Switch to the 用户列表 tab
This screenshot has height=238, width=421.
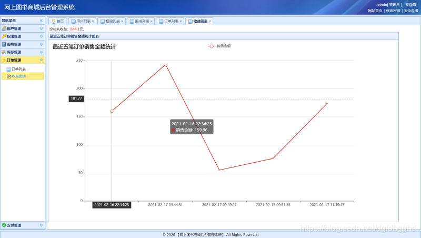click(82, 21)
